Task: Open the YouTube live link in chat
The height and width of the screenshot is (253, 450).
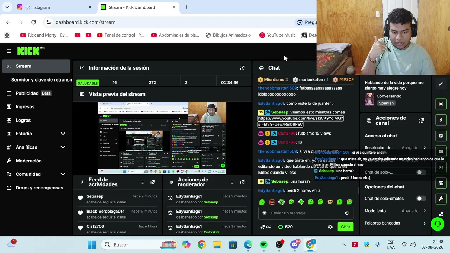Action: click(301, 121)
